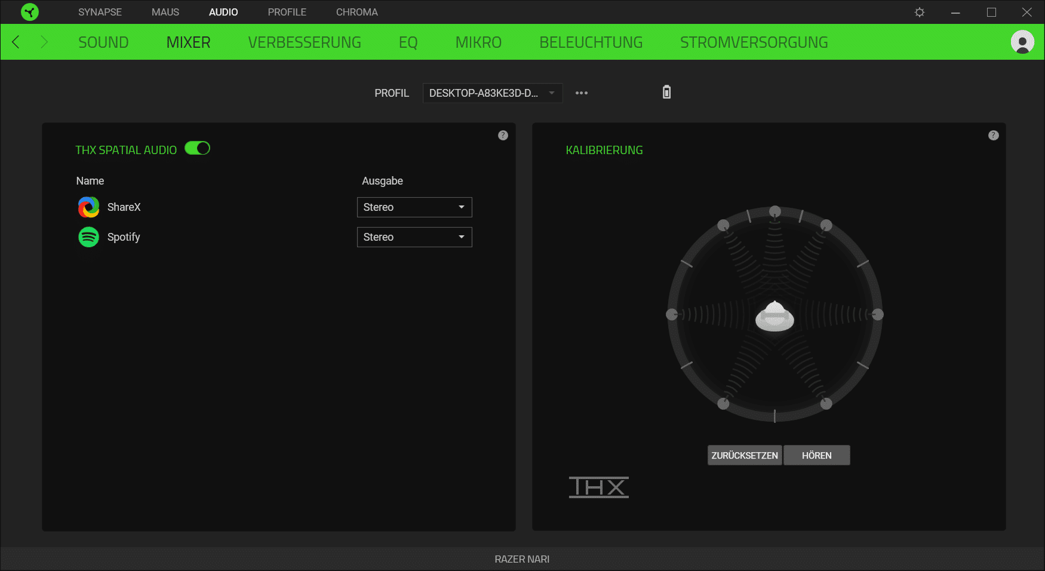Image resolution: width=1045 pixels, height=571 pixels.
Task: Select the top center speaker calibration handle
Action: pyautogui.click(x=774, y=211)
